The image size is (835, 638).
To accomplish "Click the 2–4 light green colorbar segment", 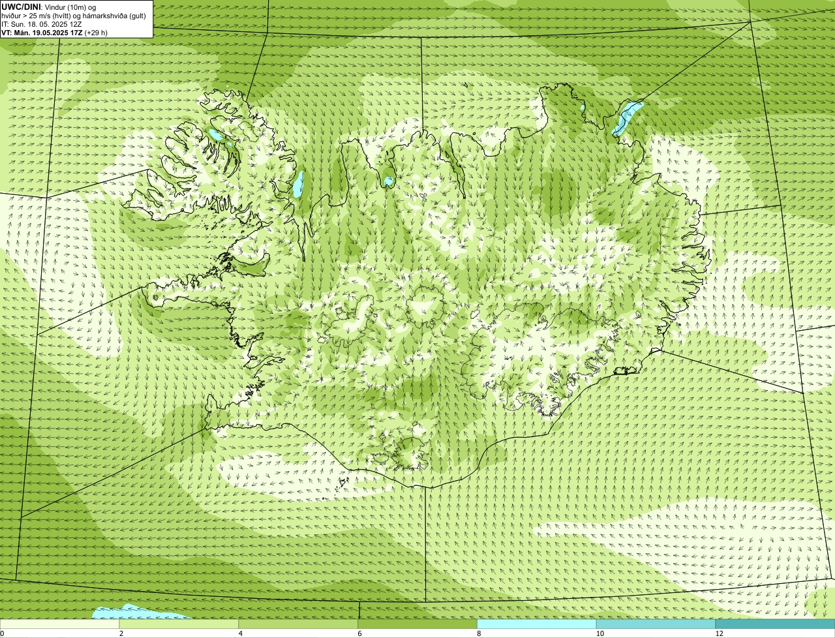I will pos(179,624).
